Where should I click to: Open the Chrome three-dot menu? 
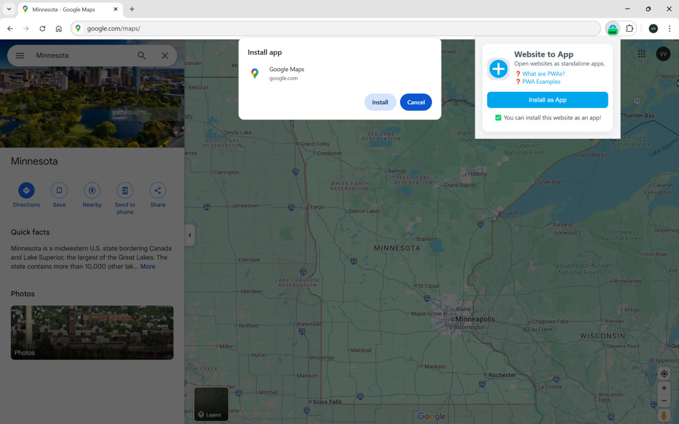[669, 29]
